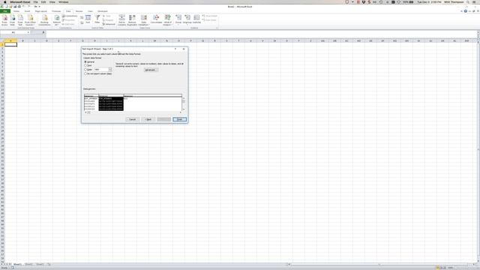Screen dimensions: 480x270
Task: Open the macOS Edit menu
Action: [x=43, y=1]
